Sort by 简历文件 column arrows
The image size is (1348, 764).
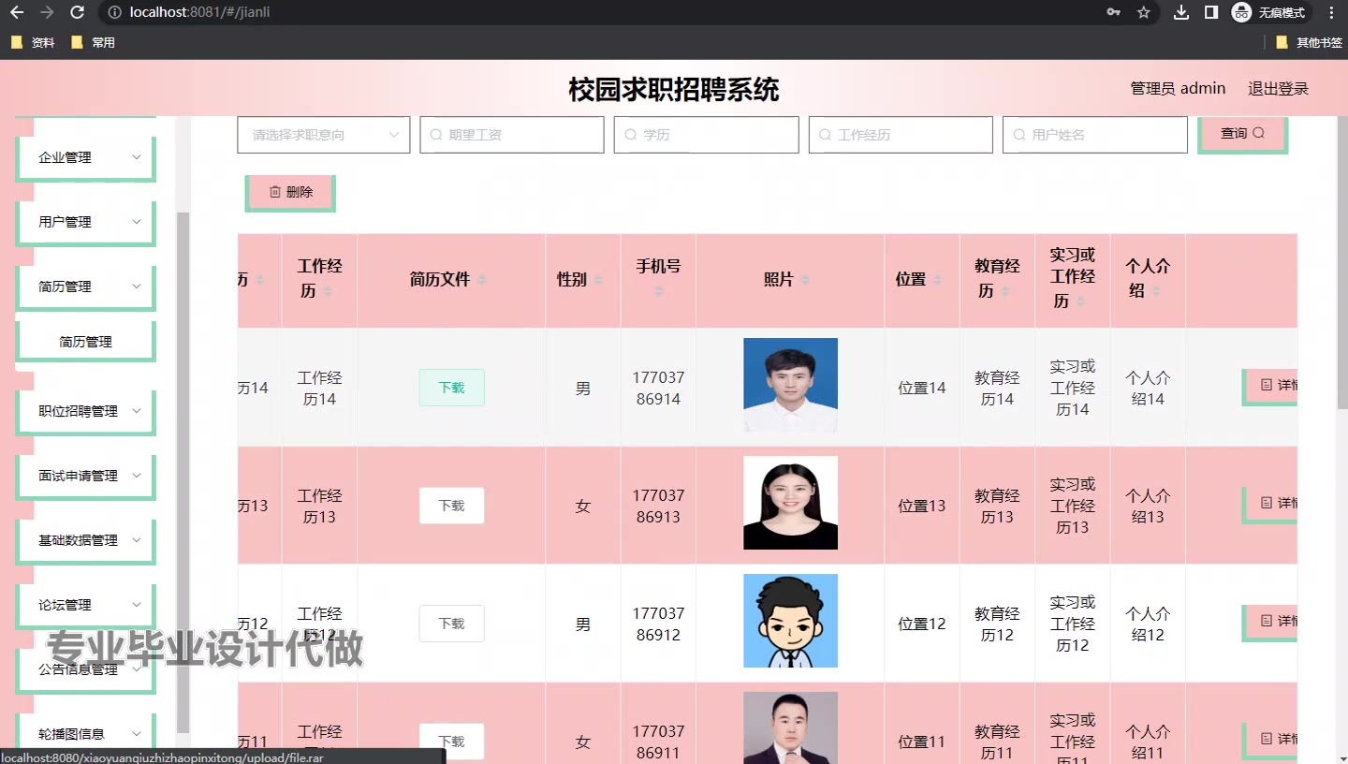pyautogui.click(x=482, y=280)
